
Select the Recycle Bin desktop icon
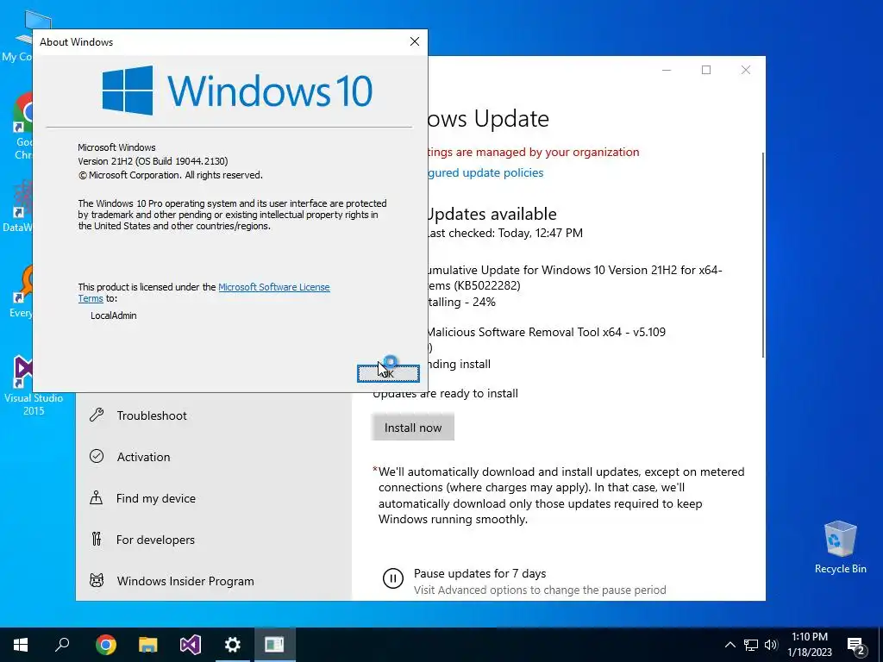[840, 546]
